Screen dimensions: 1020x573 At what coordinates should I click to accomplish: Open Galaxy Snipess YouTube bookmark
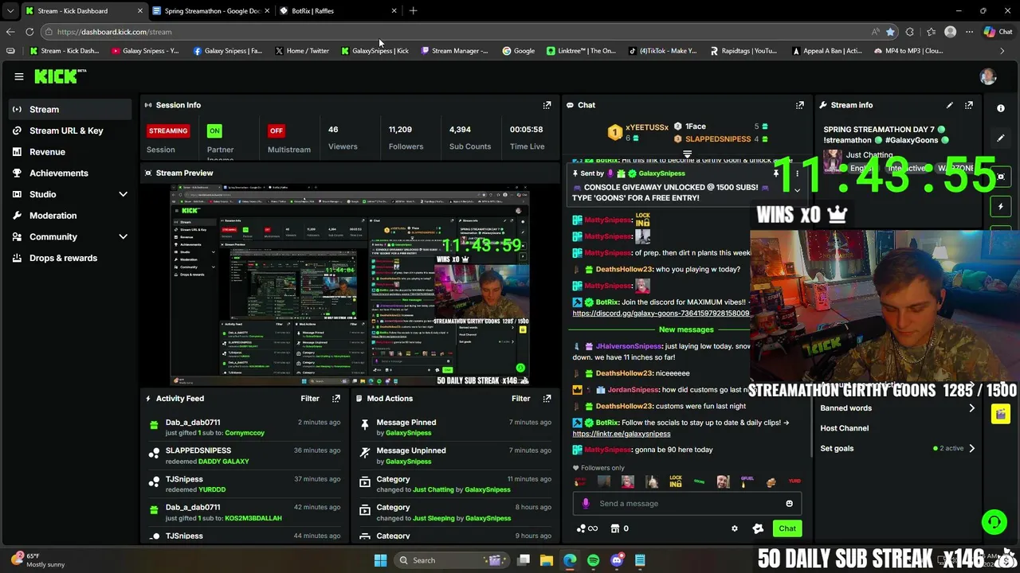145,51
